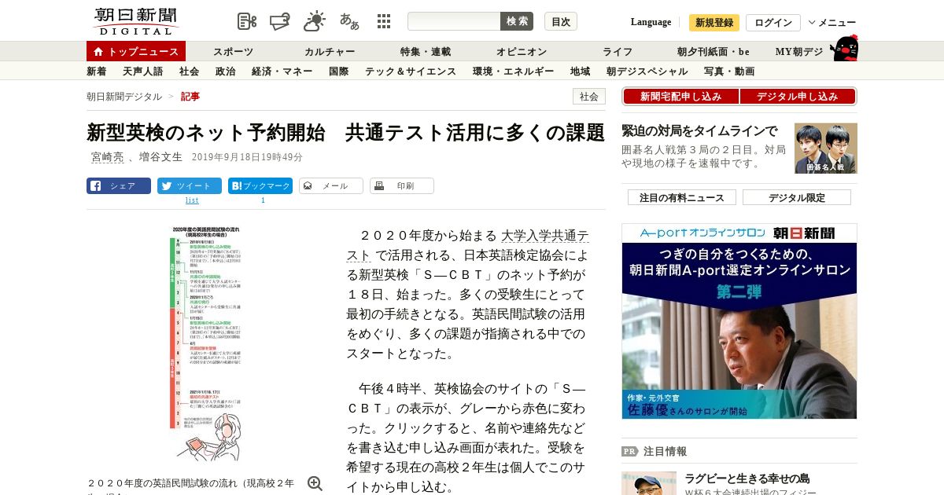This screenshot has width=944, height=495.
Task: Open the ライフ section
Action: coord(618,52)
